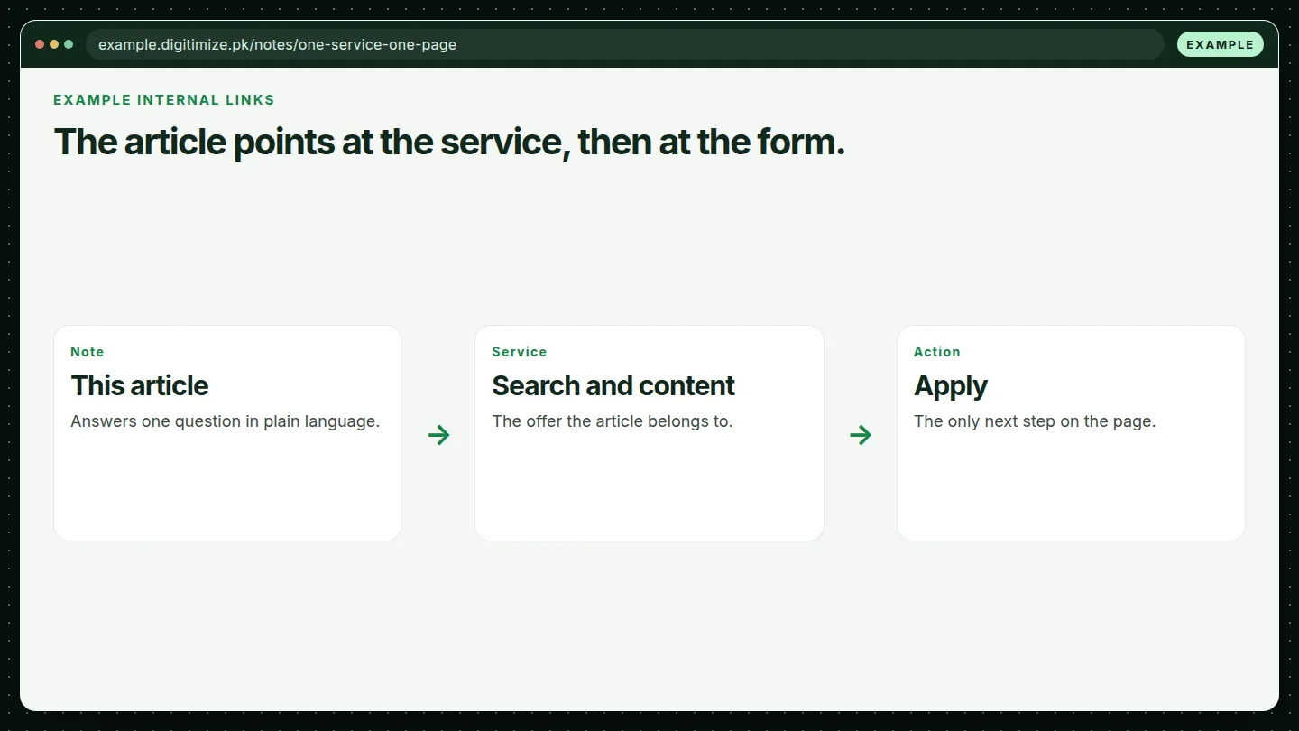This screenshot has width=1299, height=731.
Task: Click the green window dot
Action: click(x=69, y=44)
